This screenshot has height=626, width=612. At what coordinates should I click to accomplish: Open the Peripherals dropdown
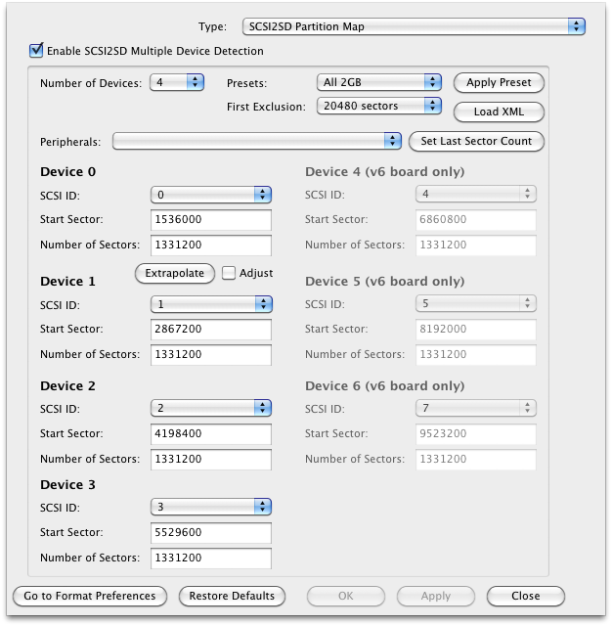pos(256,141)
